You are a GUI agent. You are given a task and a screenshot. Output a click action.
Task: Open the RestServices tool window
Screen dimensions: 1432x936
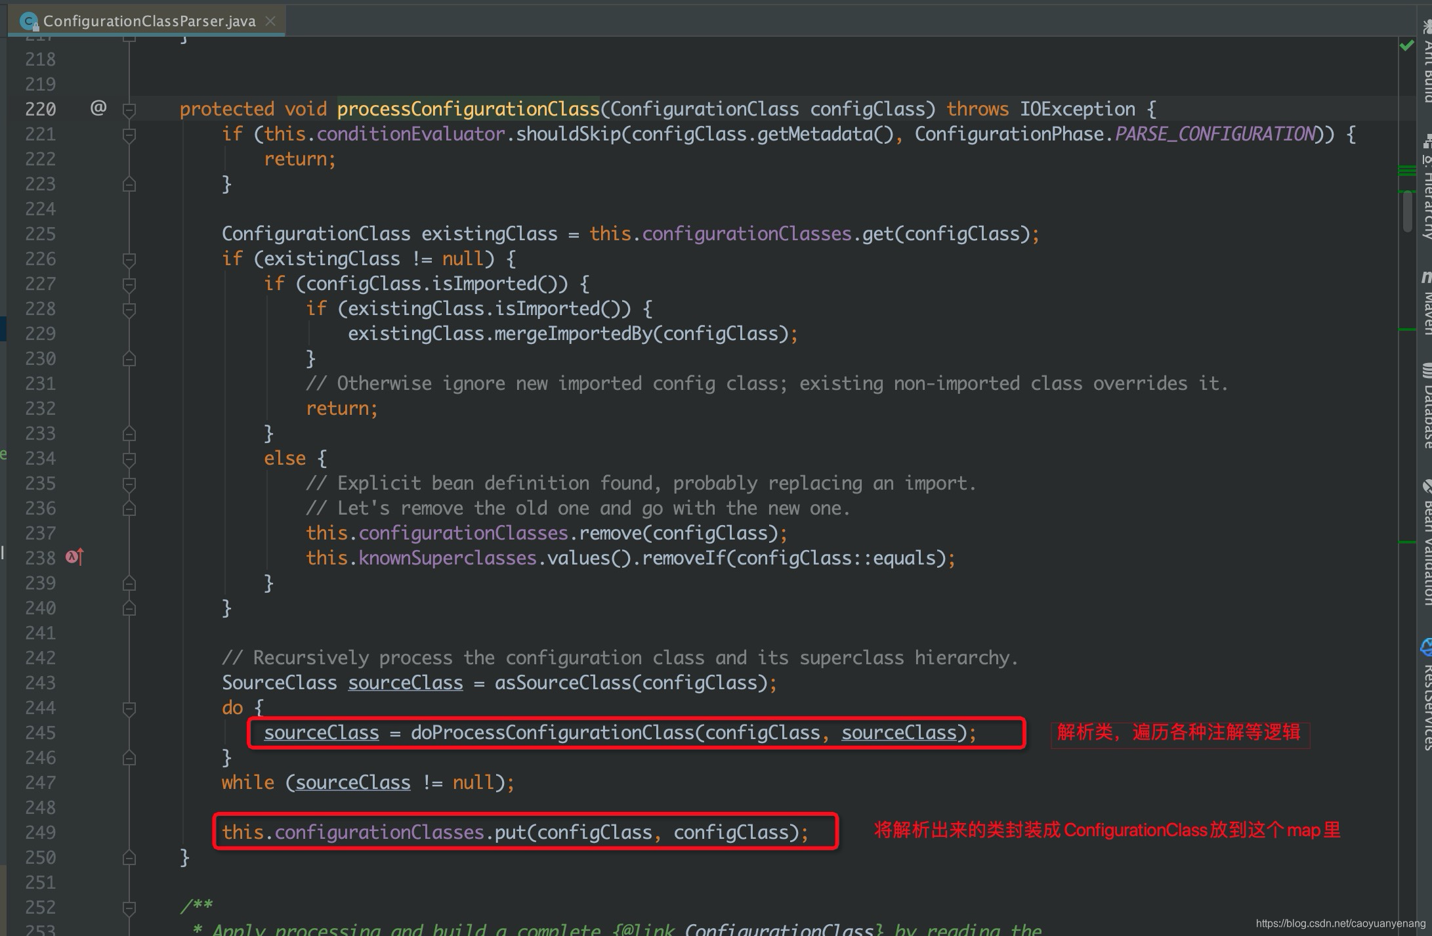pyautogui.click(x=1425, y=694)
